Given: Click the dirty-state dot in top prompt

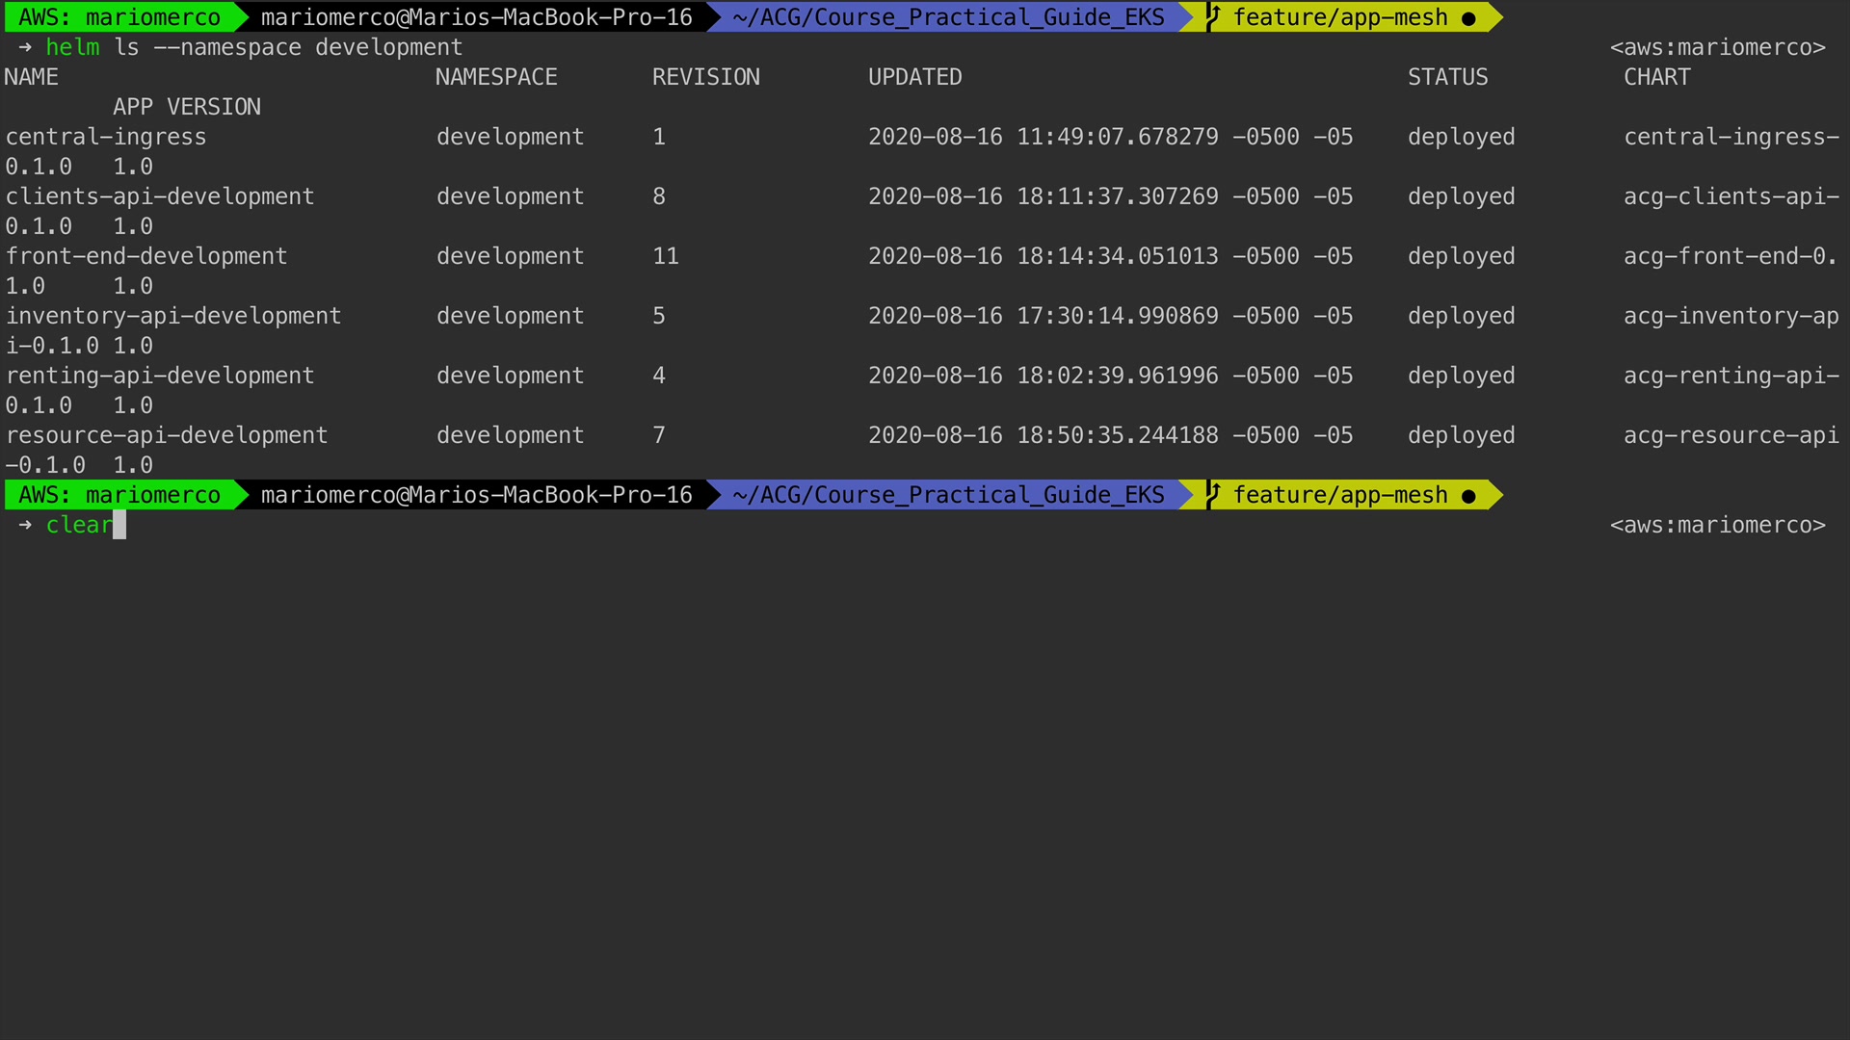Looking at the screenshot, I should 1468,18.
